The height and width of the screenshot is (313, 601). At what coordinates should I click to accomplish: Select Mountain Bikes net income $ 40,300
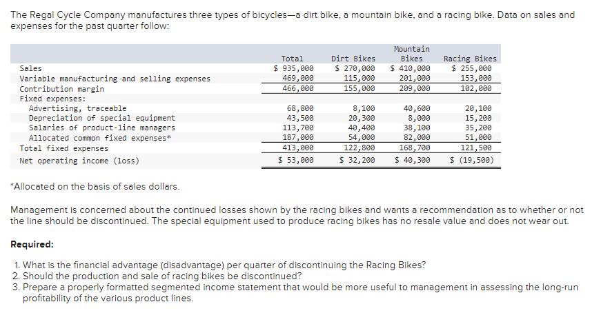(x=413, y=160)
